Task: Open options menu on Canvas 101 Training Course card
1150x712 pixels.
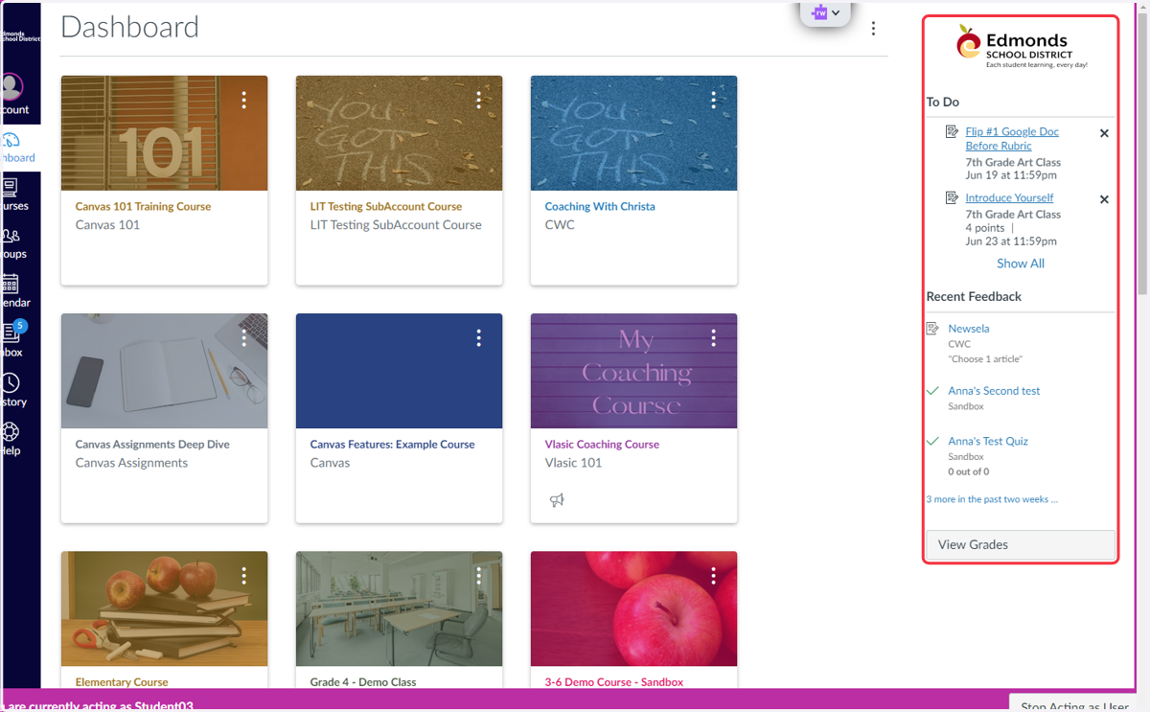Action: coord(244,100)
